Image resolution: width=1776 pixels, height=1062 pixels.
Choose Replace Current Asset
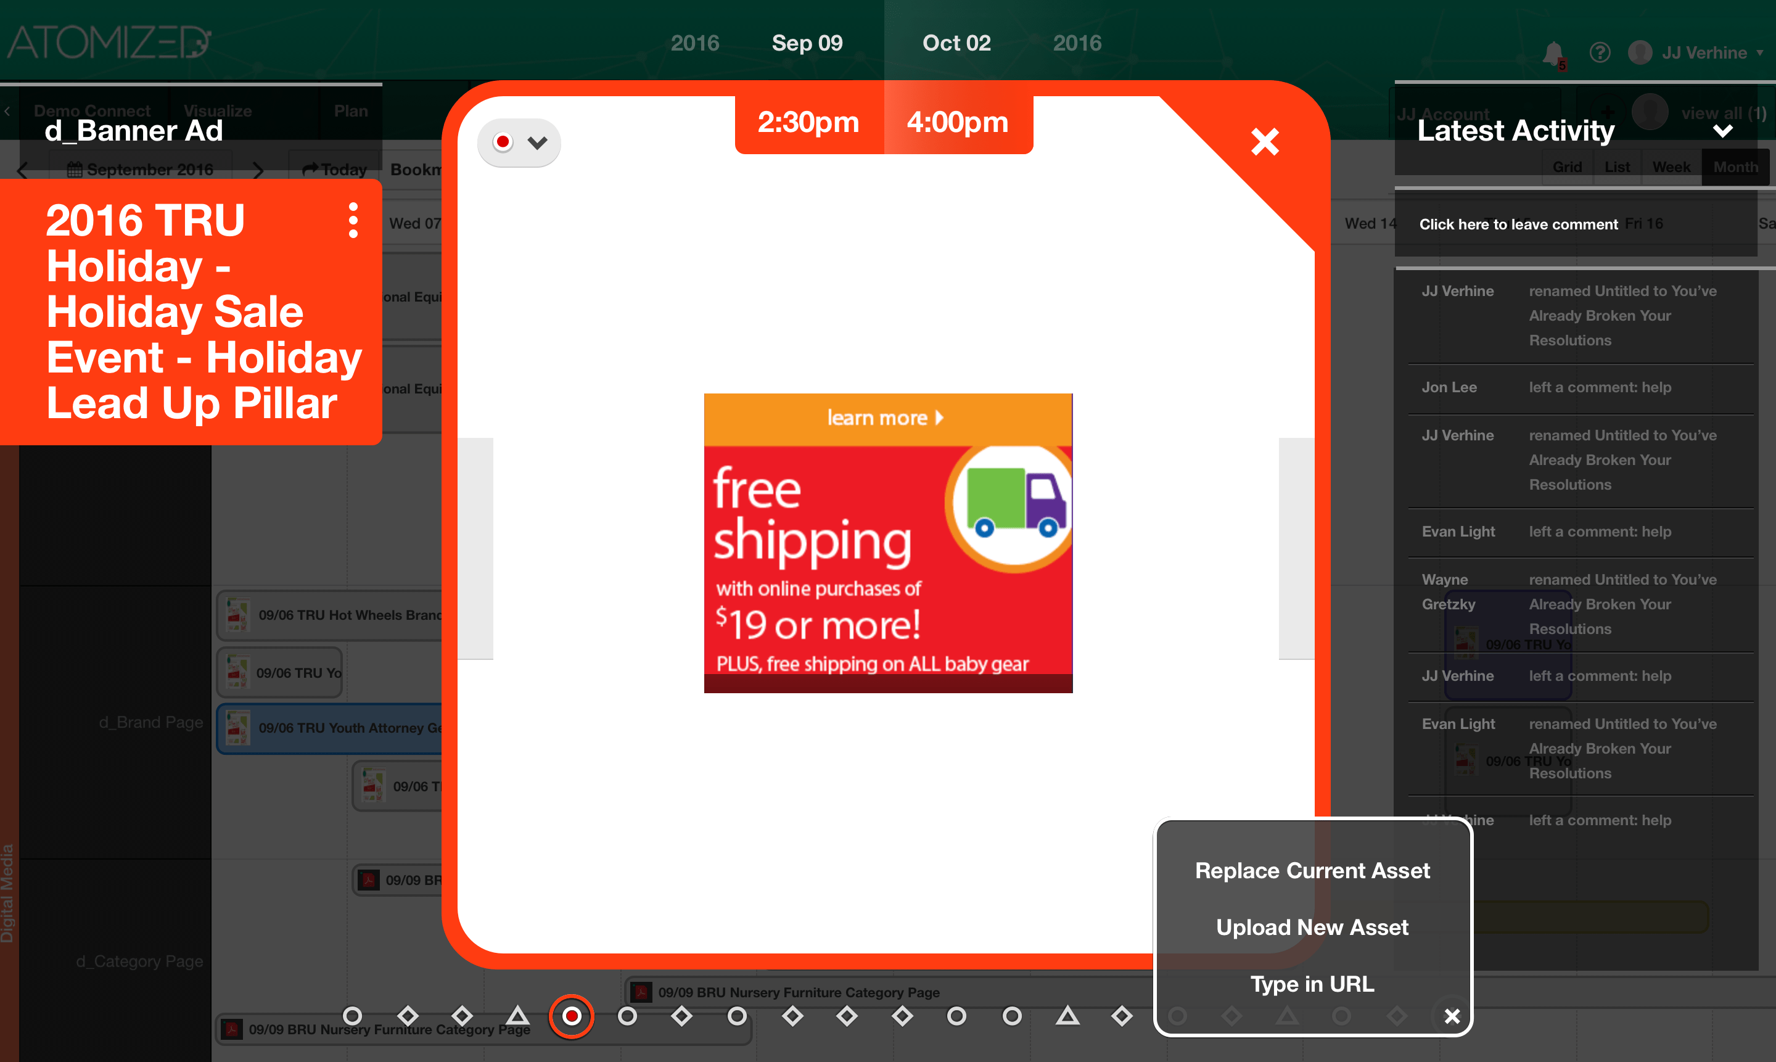point(1312,870)
